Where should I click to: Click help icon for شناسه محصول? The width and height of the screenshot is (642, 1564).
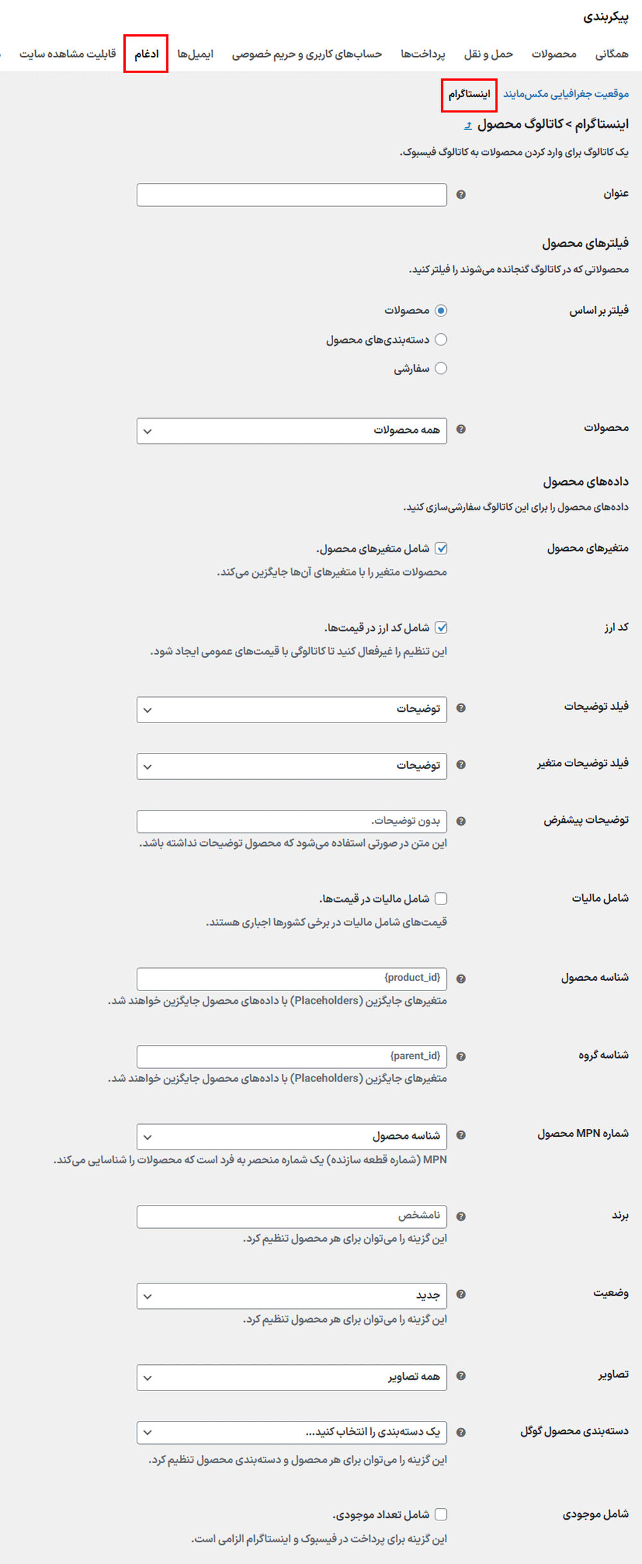(x=461, y=979)
